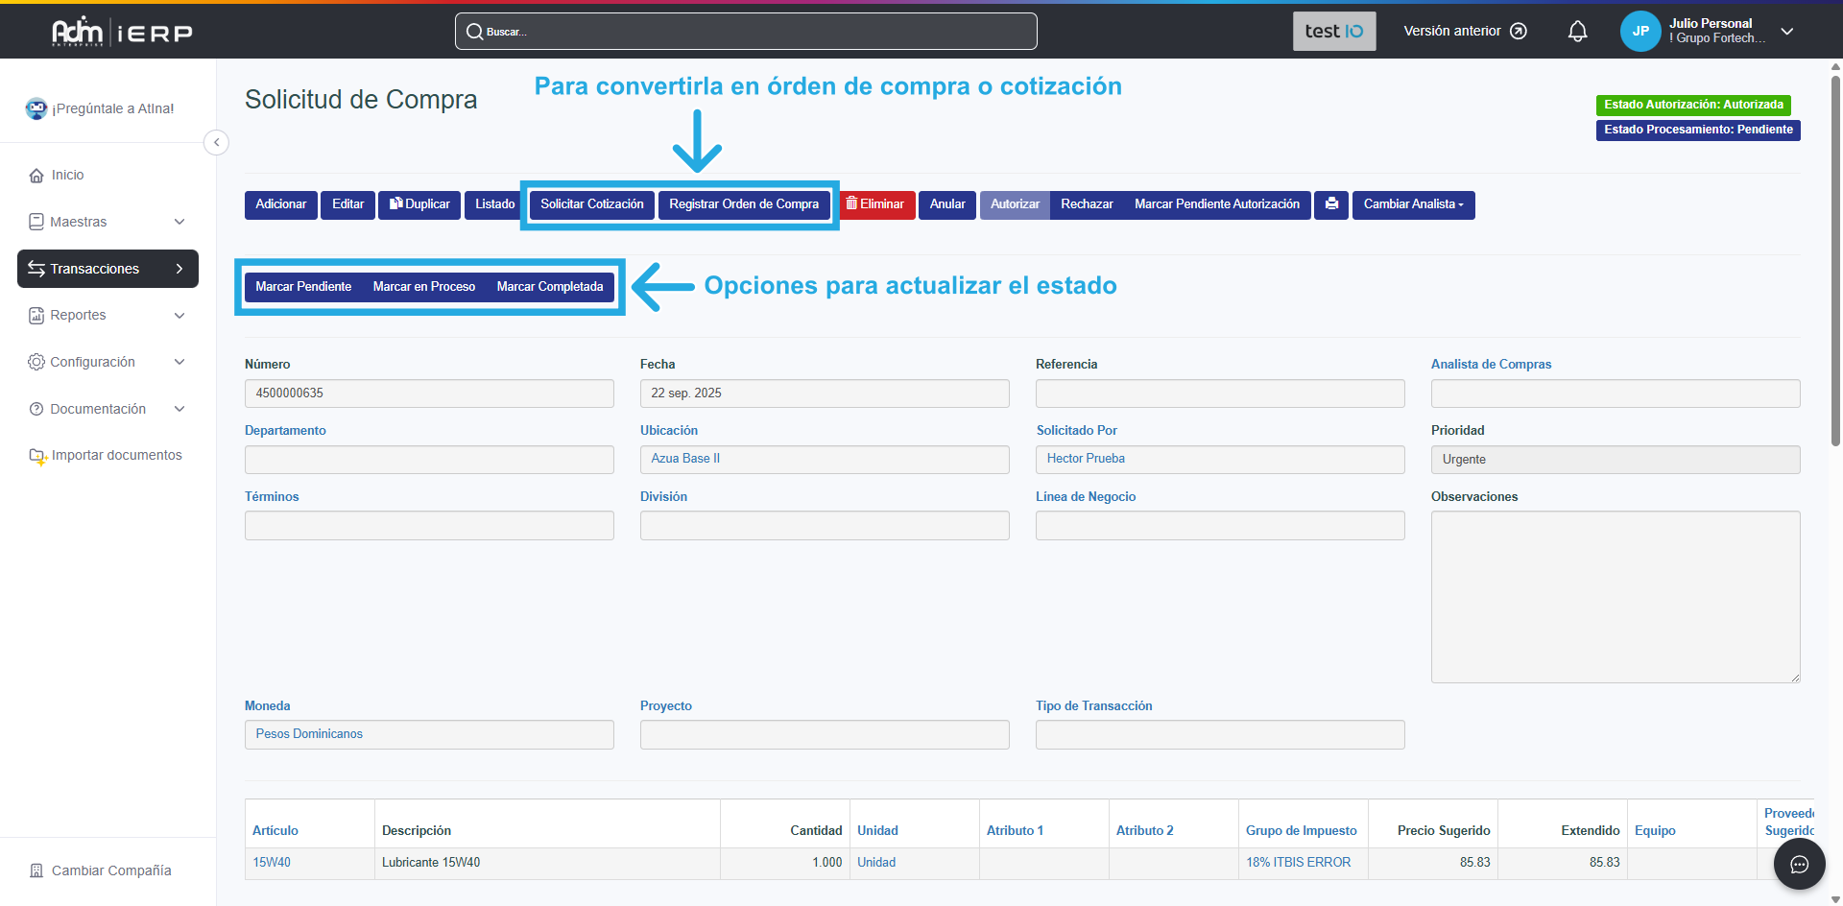Click the AtIna assistant robot icon
The height and width of the screenshot is (906, 1843).
pyautogui.click(x=36, y=108)
